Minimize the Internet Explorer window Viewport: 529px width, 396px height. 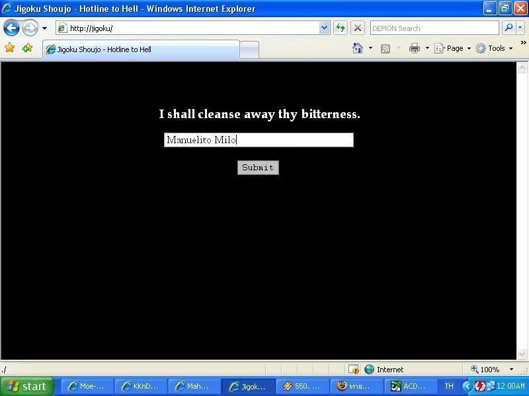click(x=490, y=9)
